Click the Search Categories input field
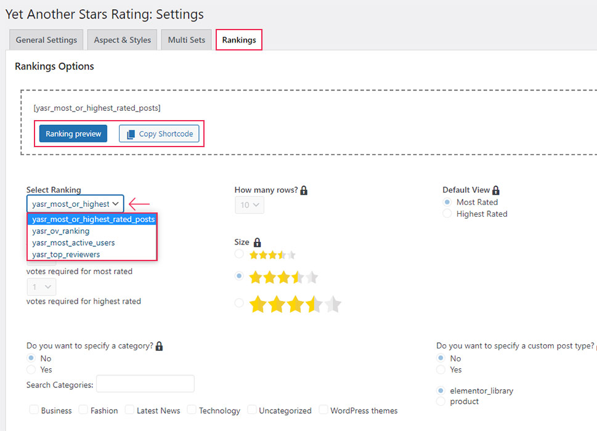The width and height of the screenshot is (597, 431). tap(145, 384)
